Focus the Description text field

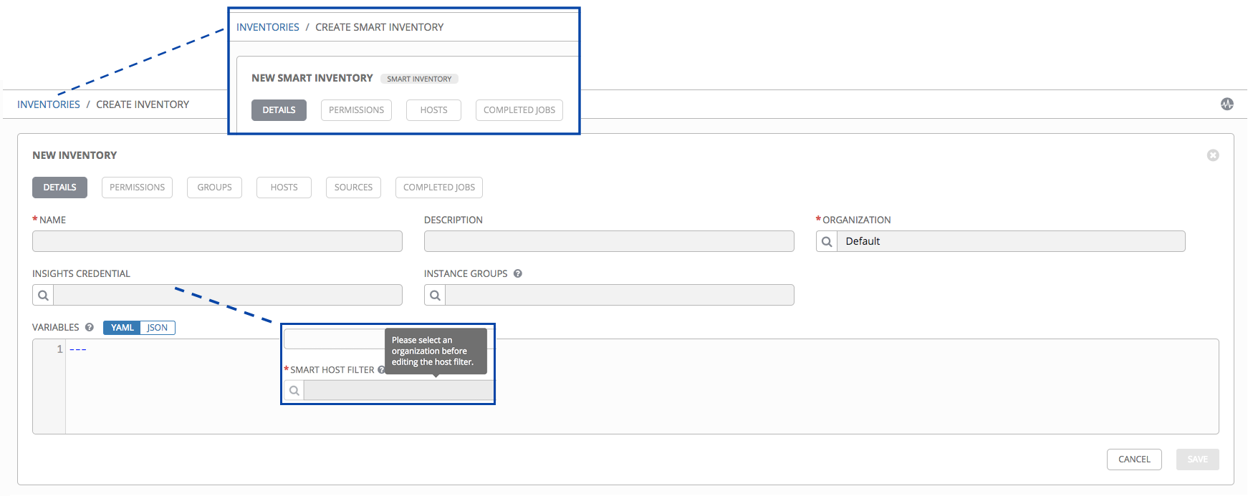(608, 241)
